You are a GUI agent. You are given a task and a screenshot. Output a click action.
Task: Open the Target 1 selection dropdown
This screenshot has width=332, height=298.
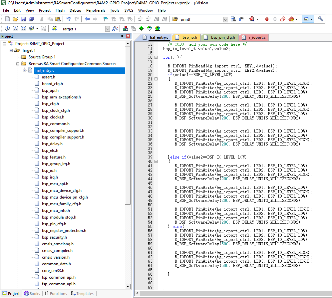point(108,29)
